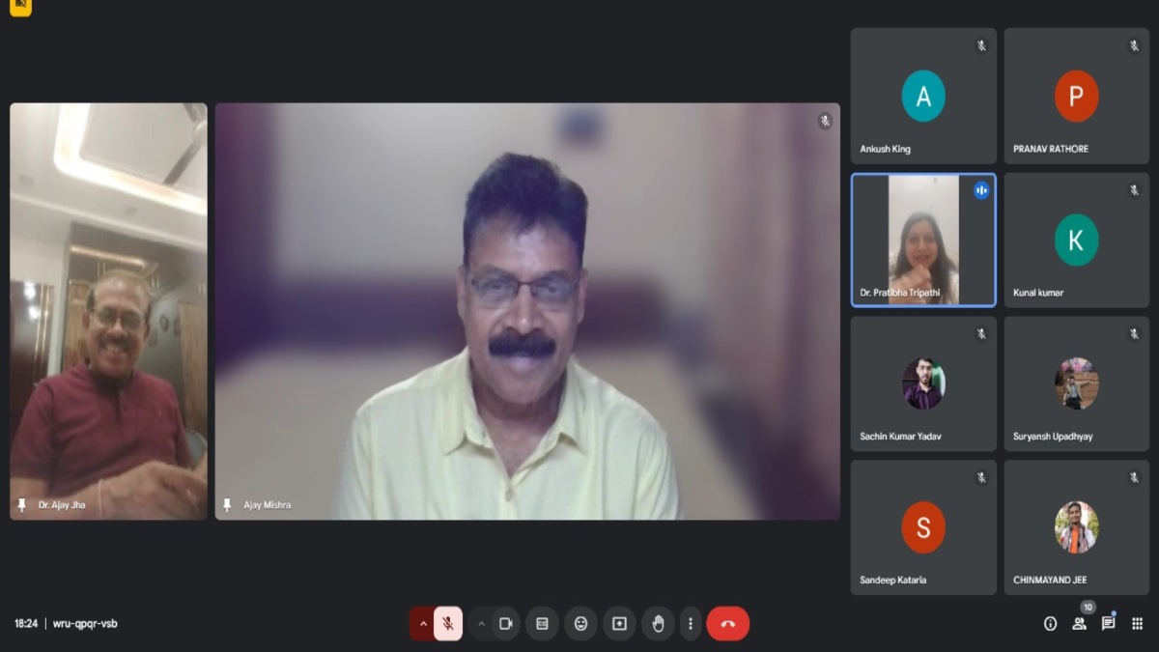Image resolution: width=1159 pixels, height=652 pixels.
Task: Leave the call with red hang-up button
Action: (x=727, y=624)
